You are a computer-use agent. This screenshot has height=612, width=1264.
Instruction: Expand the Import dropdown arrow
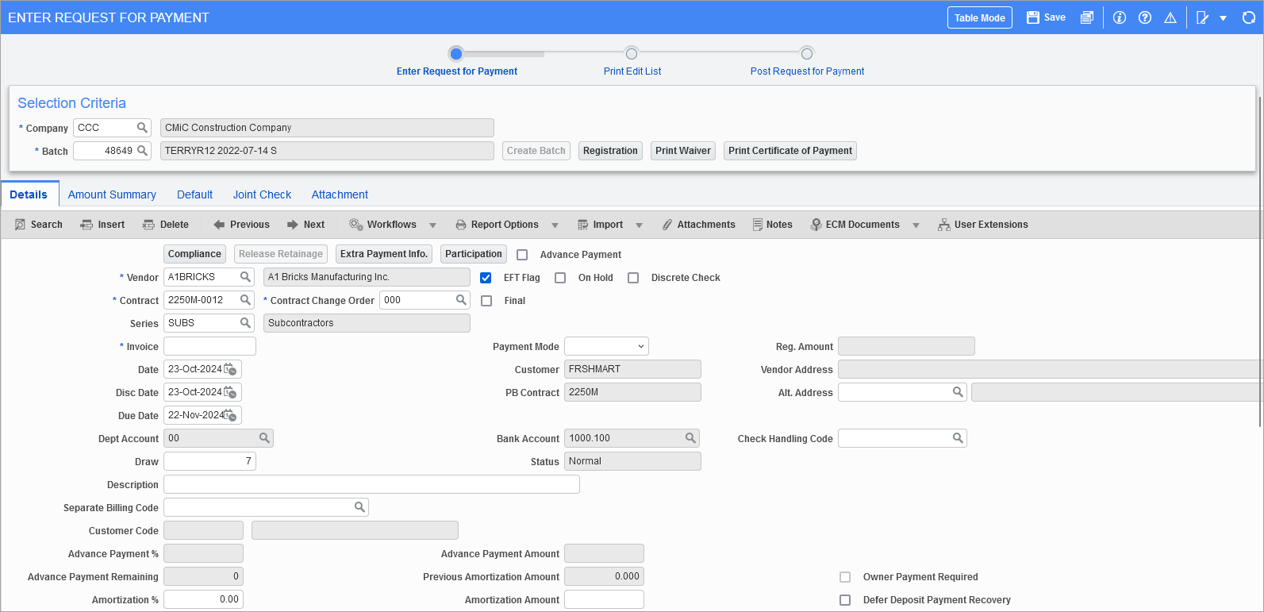pyautogui.click(x=639, y=225)
